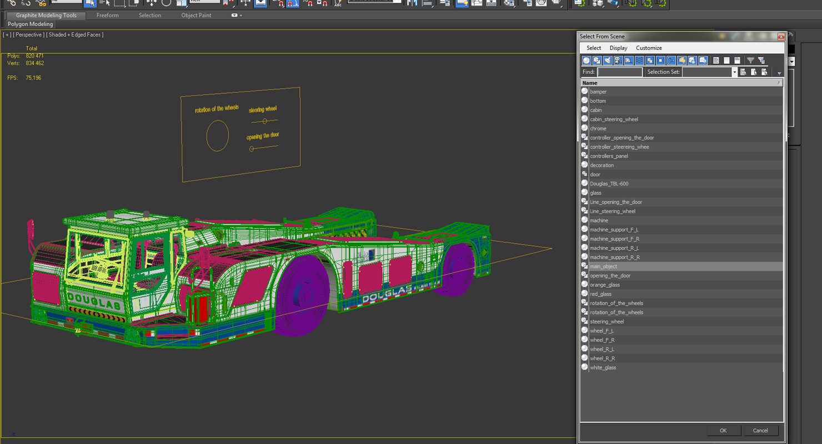Toggle Display Shapes filter in Select From Scene
Viewport: 822px width, 444px height.
[x=597, y=60]
